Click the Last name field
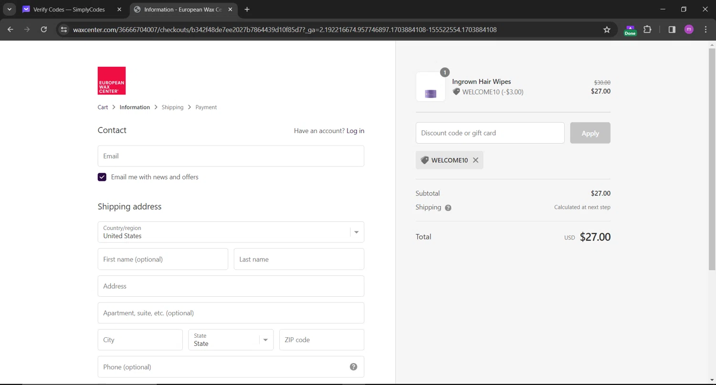 299,259
